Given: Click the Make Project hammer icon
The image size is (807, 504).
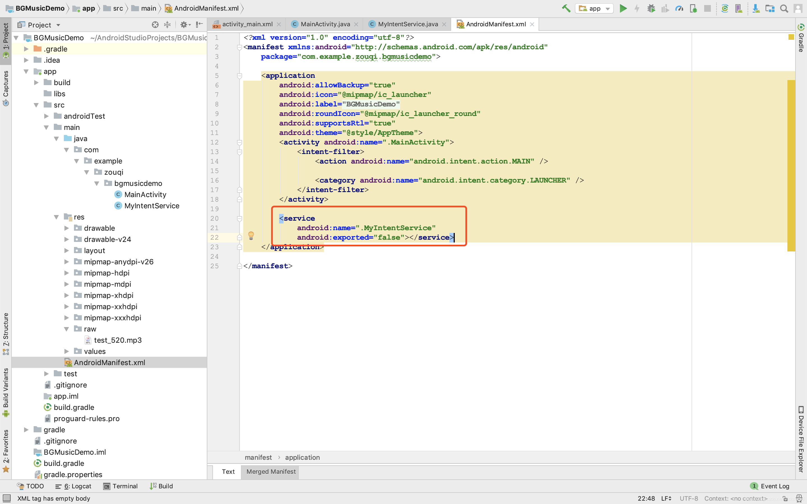Looking at the screenshot, I should 566,8.
